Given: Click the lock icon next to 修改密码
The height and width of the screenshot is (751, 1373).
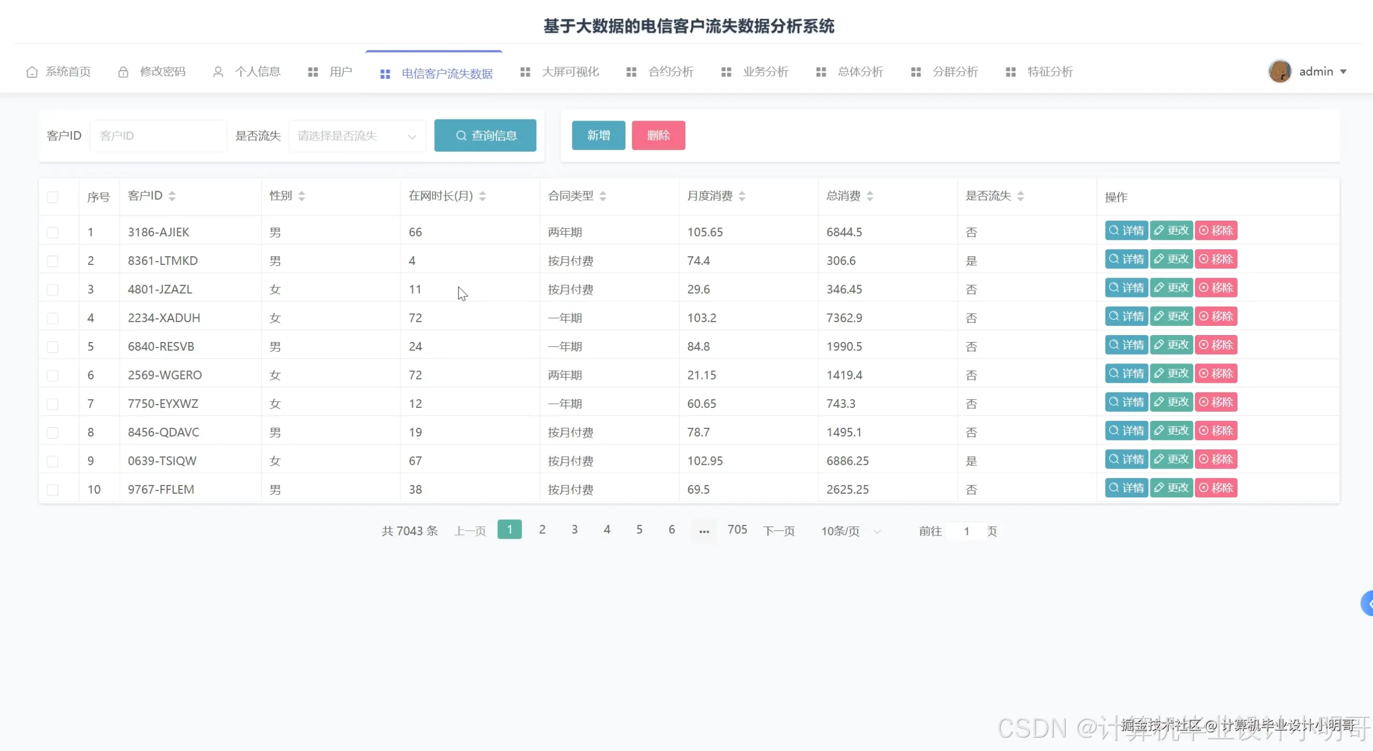Looking at the screenshot, I should point(124,71).
